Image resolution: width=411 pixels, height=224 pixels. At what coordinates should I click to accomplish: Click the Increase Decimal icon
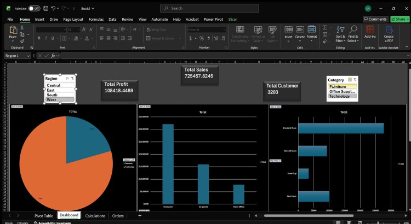click(x=216, y=38)
